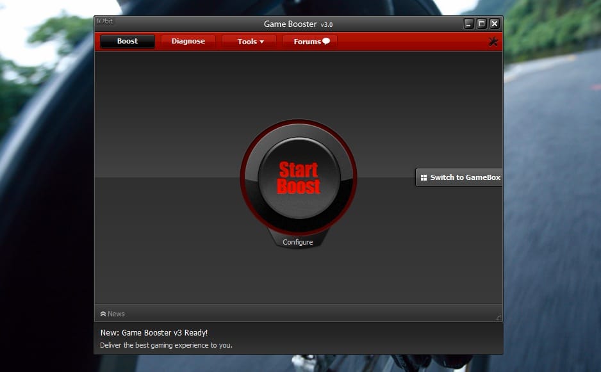601x372 pixels.
Task: Minimize the Game Booster window
Action: (x=468, y=24)
